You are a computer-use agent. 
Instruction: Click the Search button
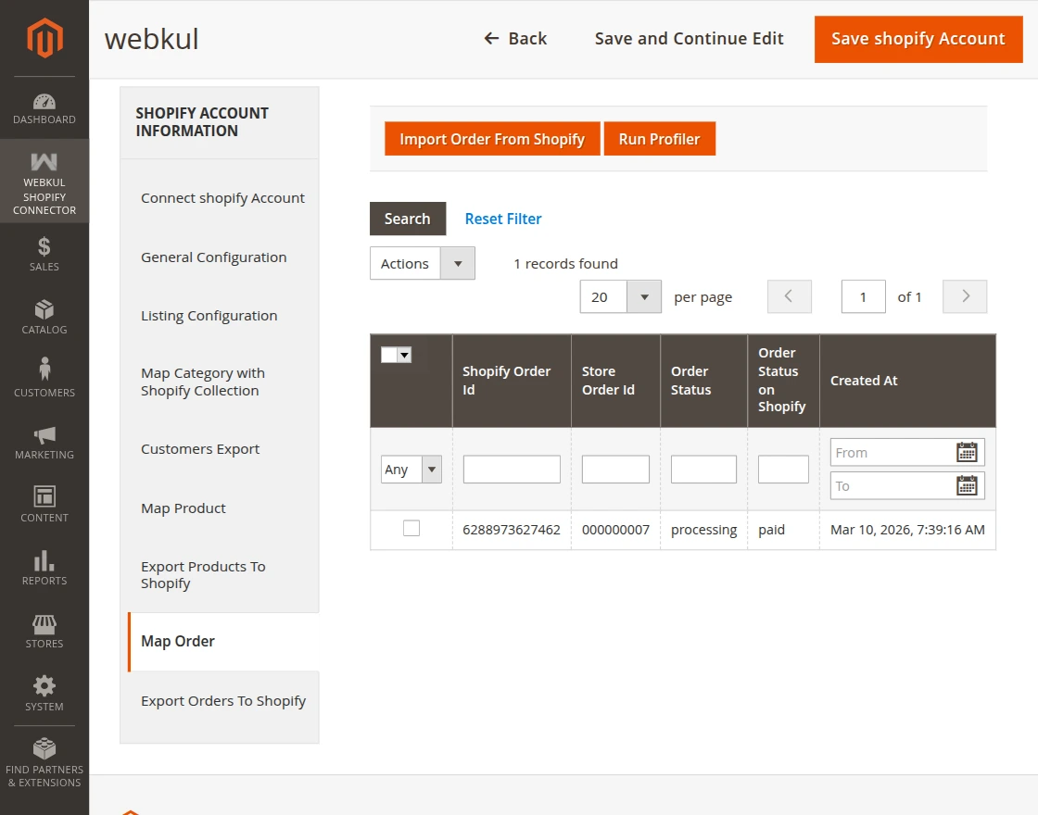408,219
